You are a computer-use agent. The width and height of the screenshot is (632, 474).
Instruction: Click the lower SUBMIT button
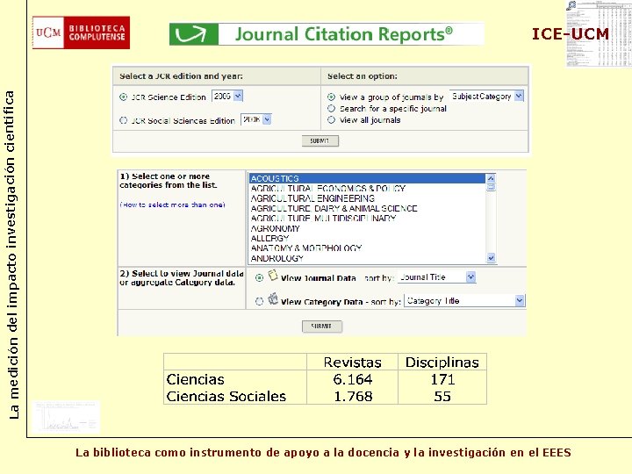tap(321, 326)
